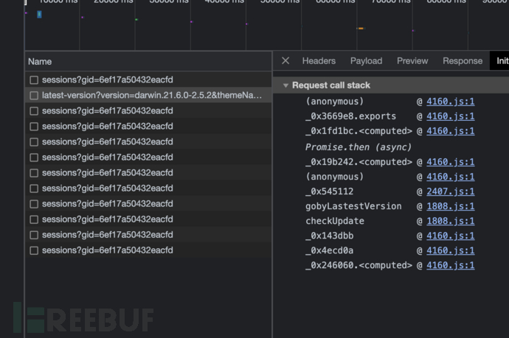
Task: Close the request details panel
Action: (x=285, y=61)
